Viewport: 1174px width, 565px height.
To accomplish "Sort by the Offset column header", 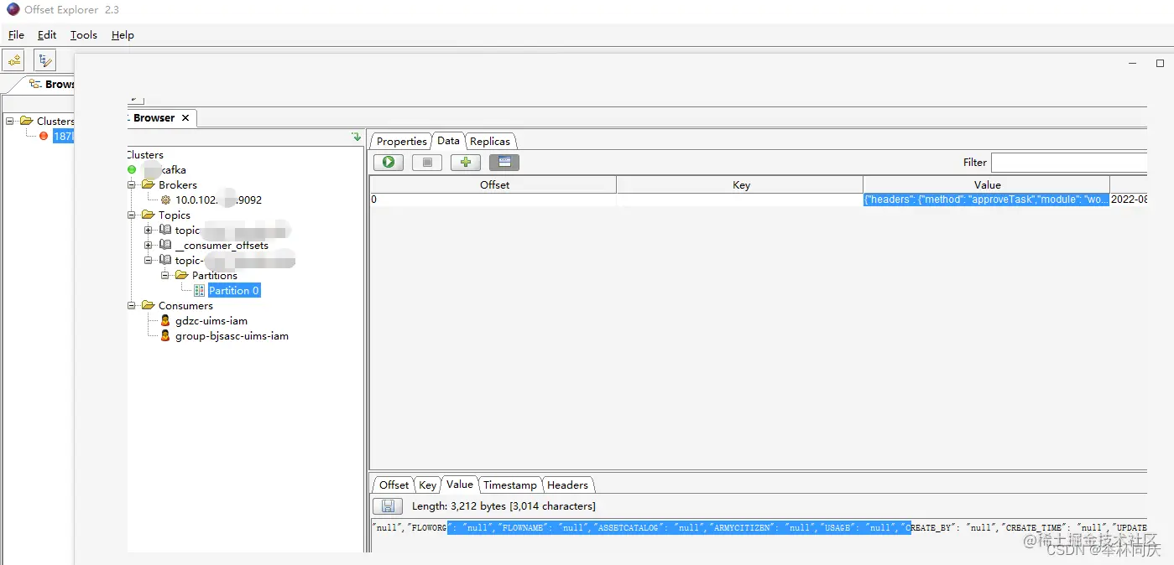I will pos(493,184).
